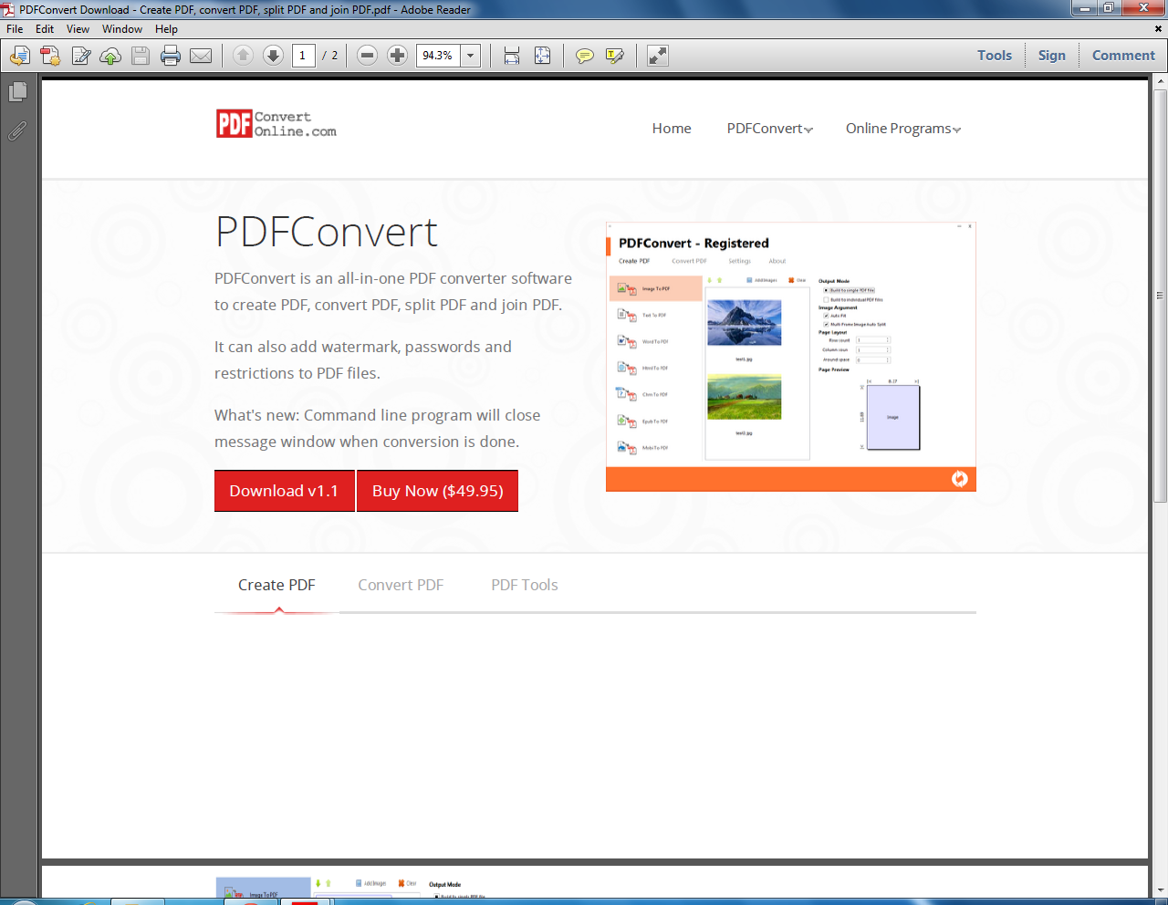Save the PDF with the floppy disk icon
Image resolution: width=1168 pixels, height=905 pixels.
(x=139, y=55)
